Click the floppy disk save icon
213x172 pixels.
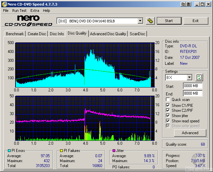click(188, 4)
